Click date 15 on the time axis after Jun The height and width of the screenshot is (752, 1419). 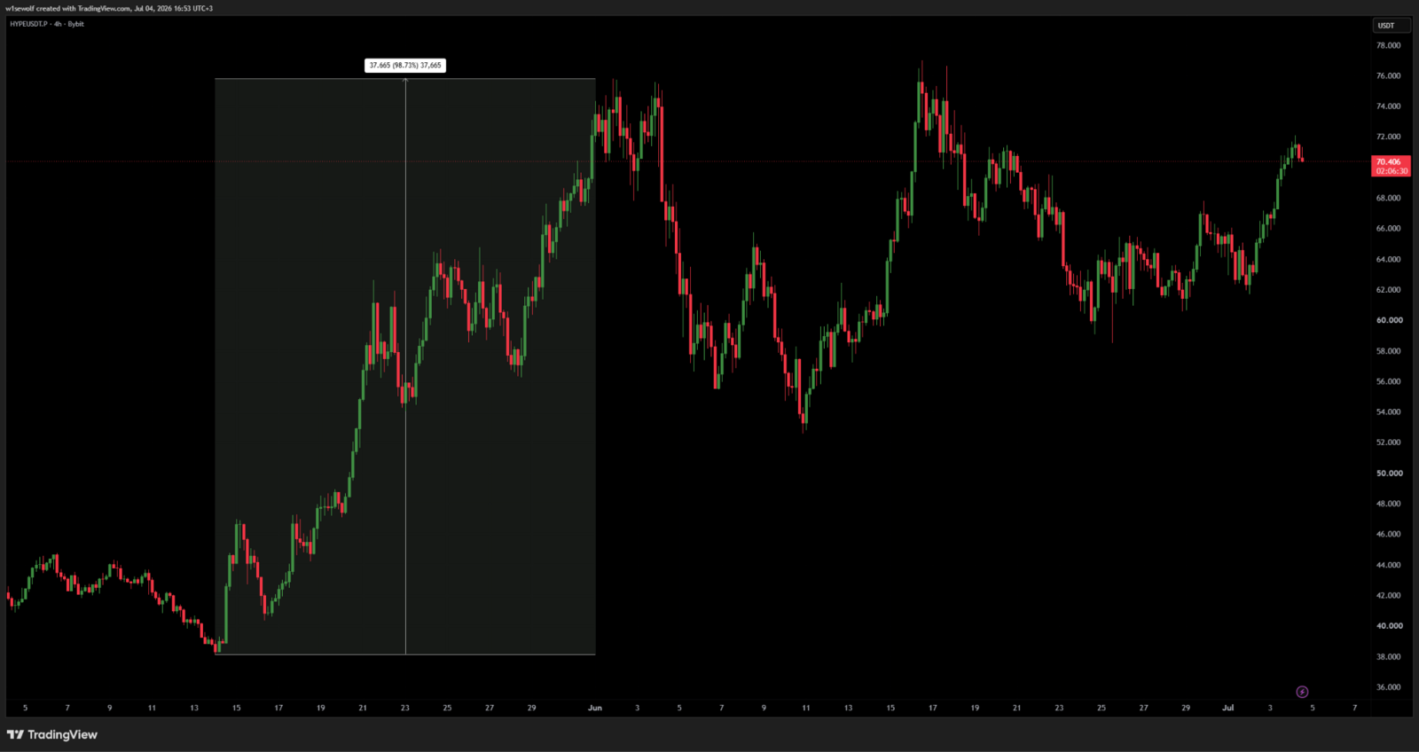(890, 708)
